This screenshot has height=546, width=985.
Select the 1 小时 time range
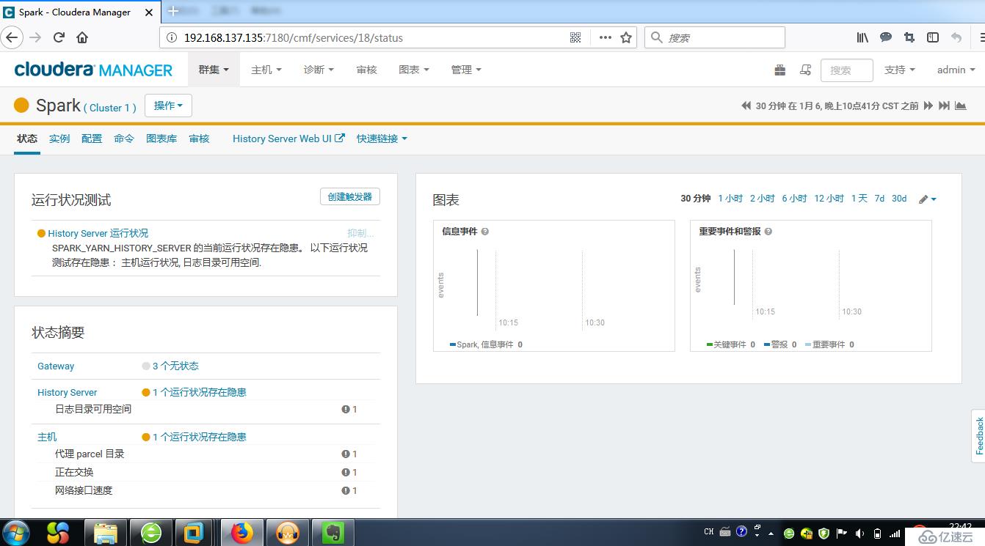(730, 199)
